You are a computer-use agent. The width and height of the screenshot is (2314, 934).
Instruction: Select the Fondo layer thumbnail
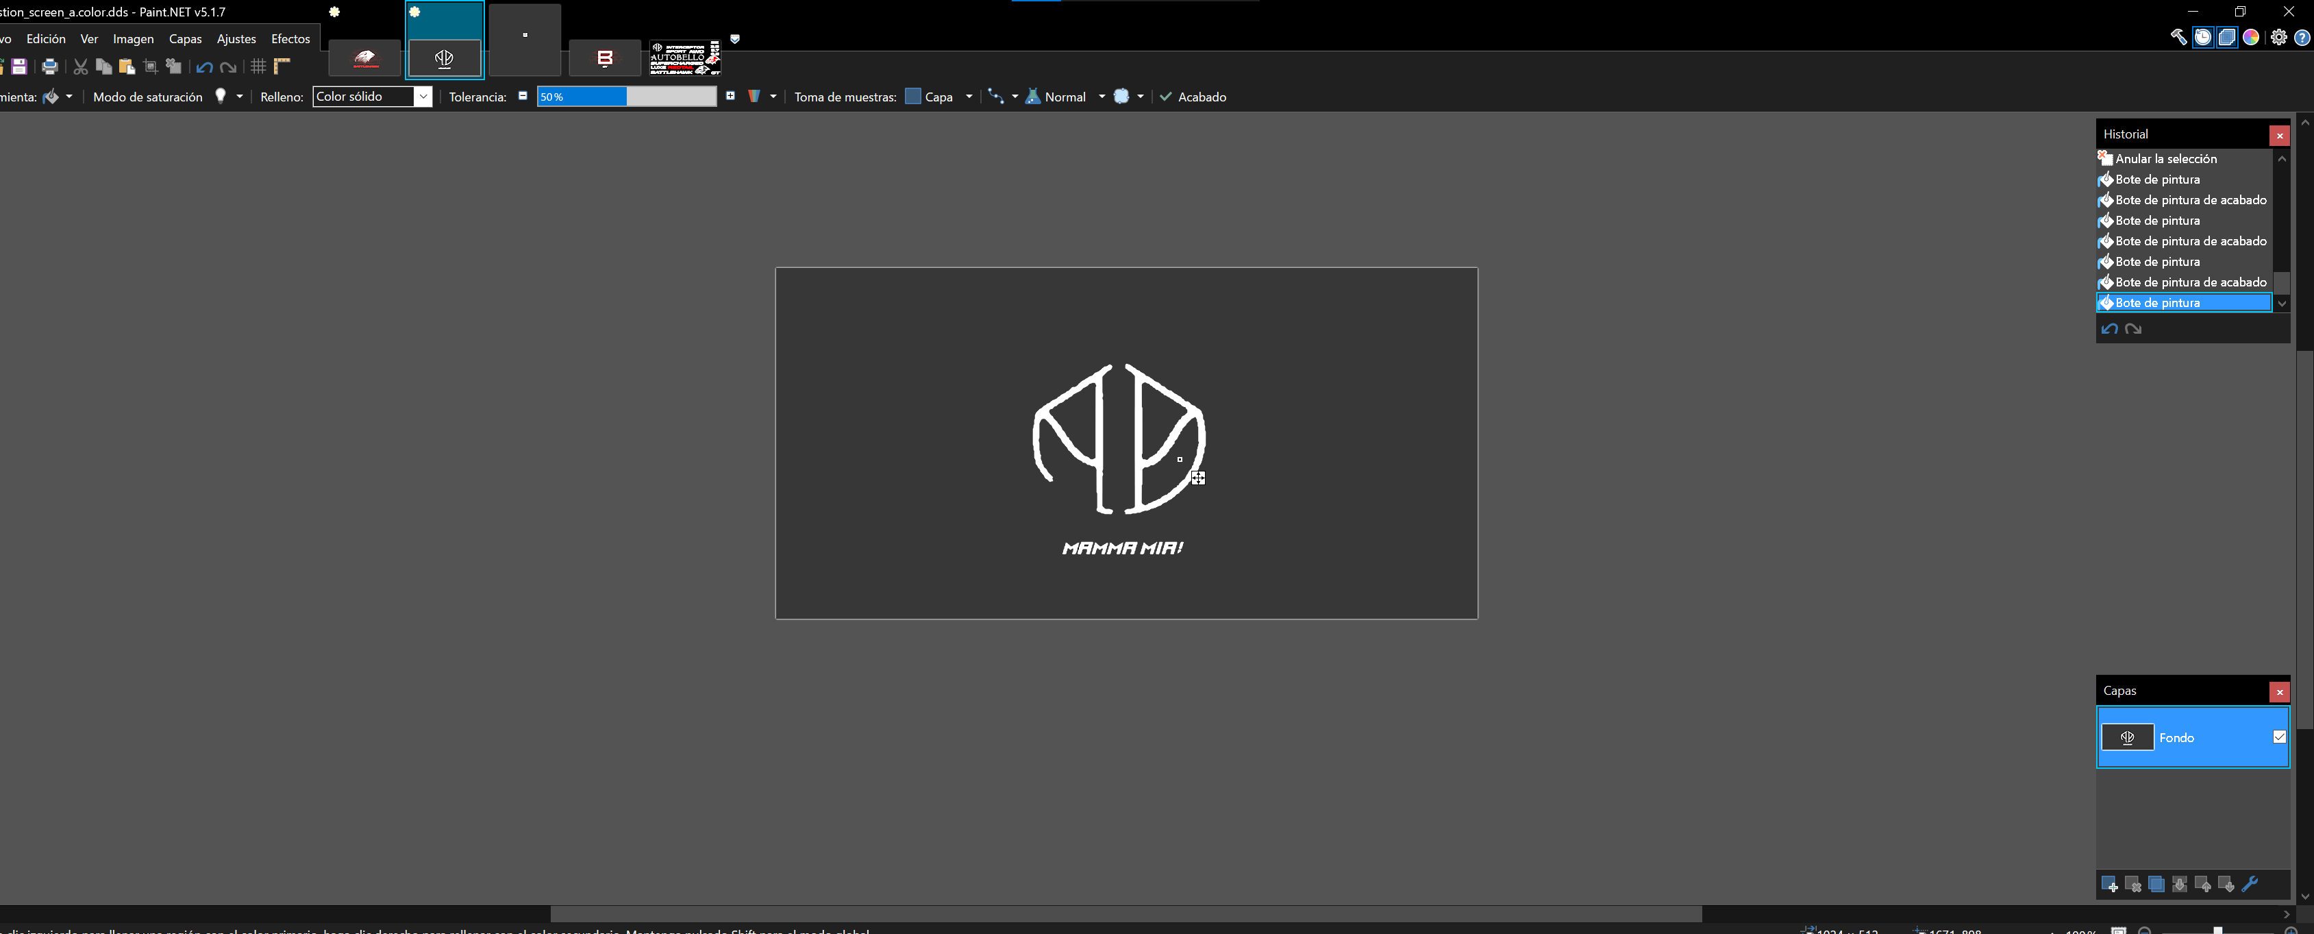point(2127,737)
